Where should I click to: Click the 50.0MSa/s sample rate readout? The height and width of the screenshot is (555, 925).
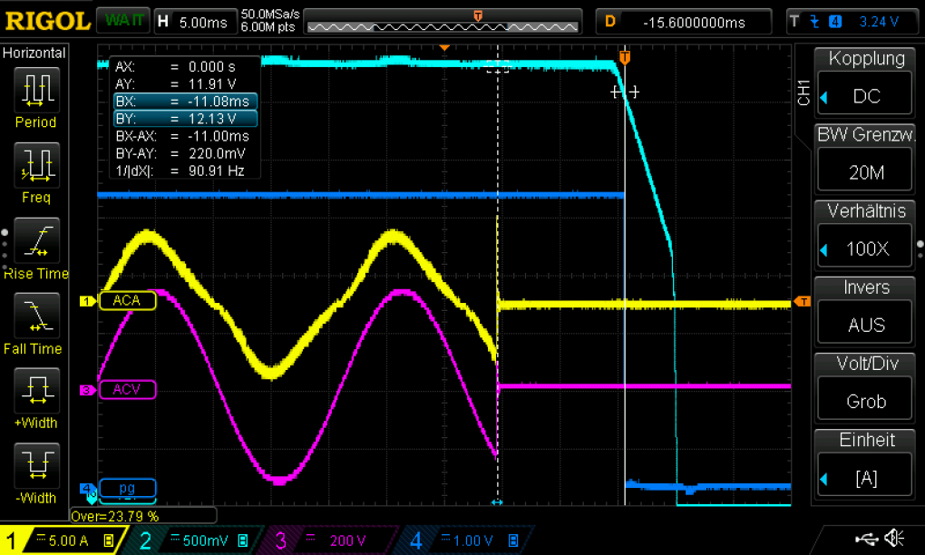[270, 15]
